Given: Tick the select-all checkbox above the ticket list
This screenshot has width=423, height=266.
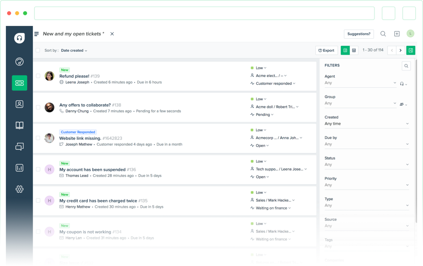Looking at the screenshot, I should tap(37, 50).
